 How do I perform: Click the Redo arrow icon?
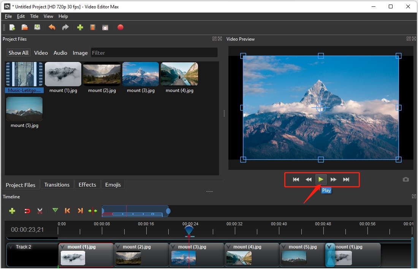coord(65,27)
